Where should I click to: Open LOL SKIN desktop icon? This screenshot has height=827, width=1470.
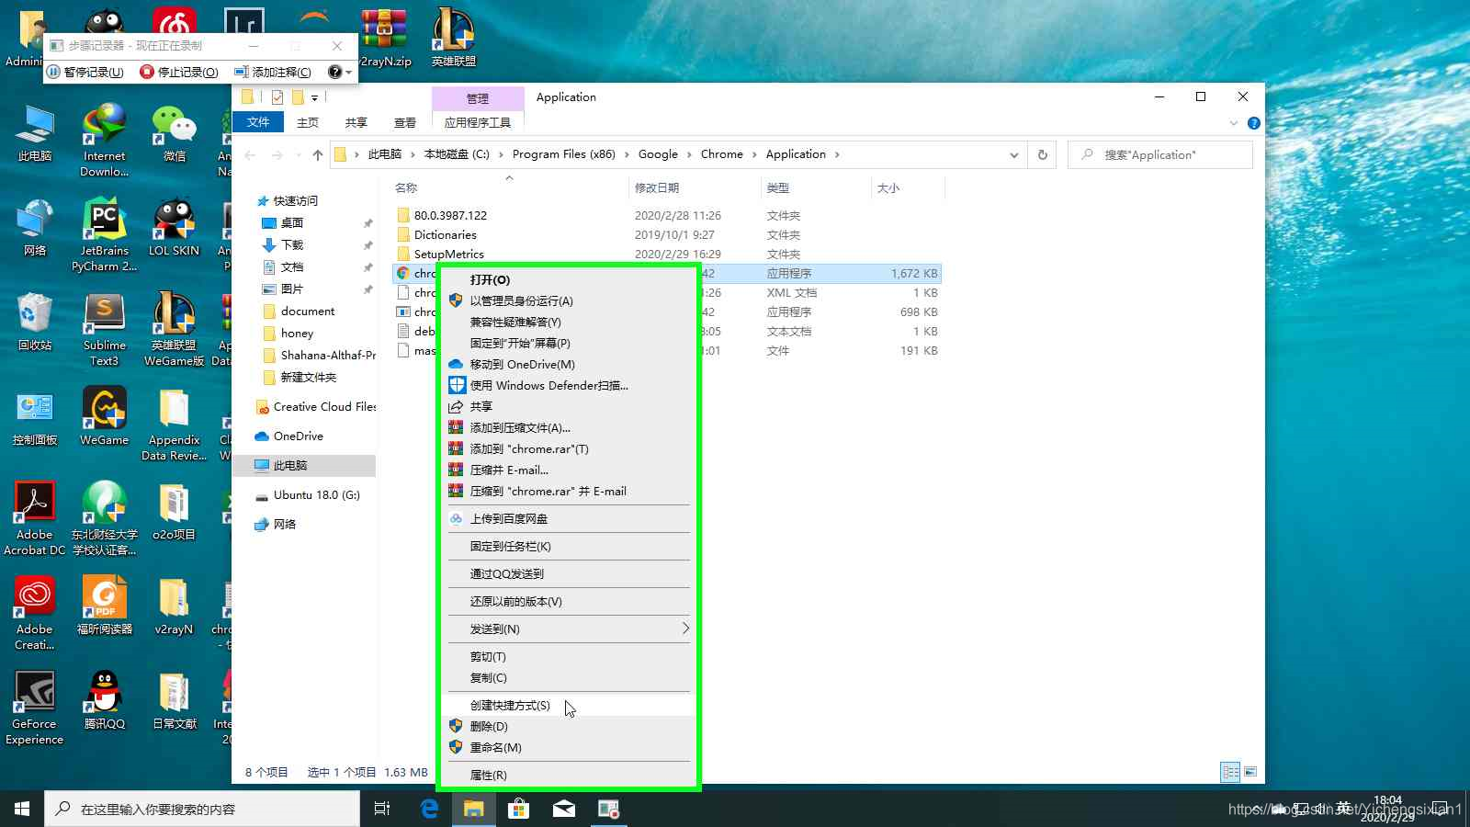click(174, 228)
